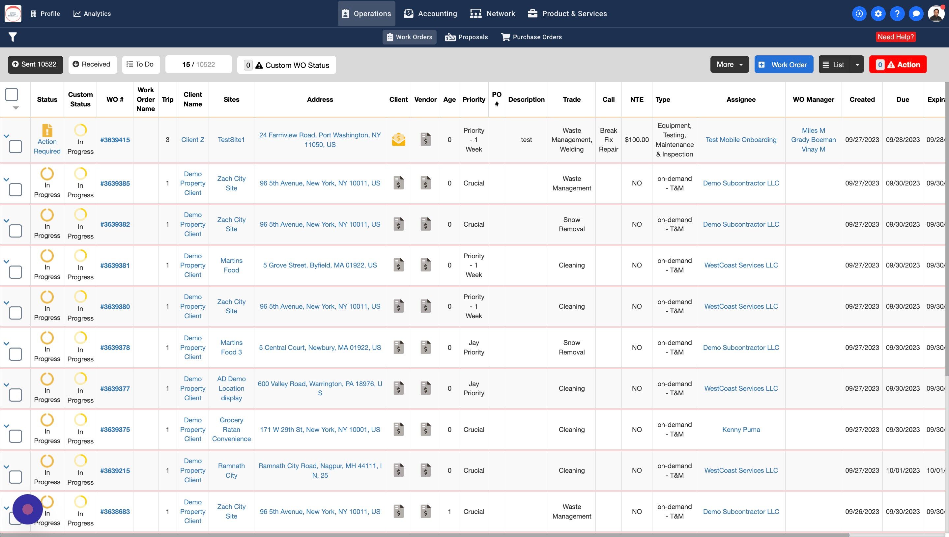Open the chat messages icon
949x537 pixels.
click(x=916, y=14)
